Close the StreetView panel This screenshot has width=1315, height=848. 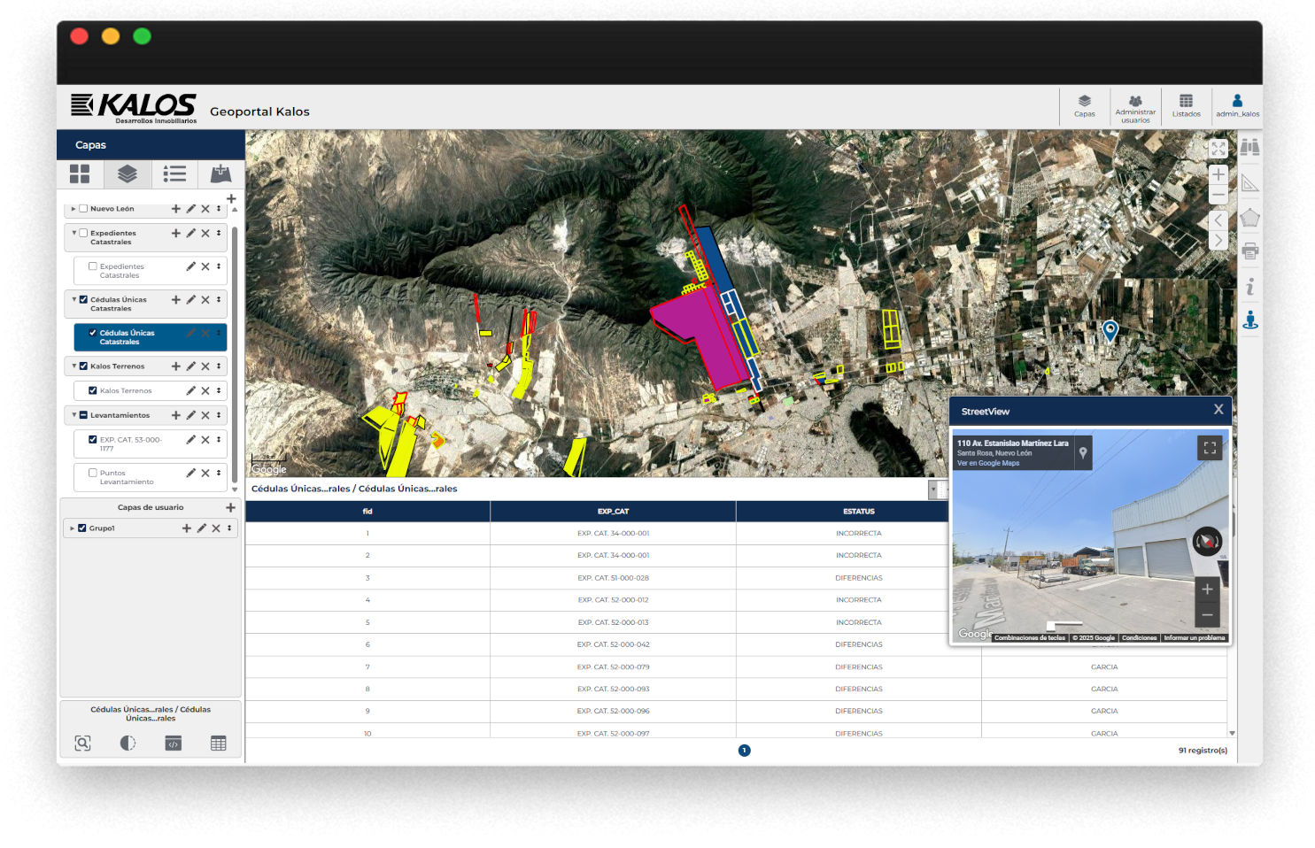[x=1218, y=410]
